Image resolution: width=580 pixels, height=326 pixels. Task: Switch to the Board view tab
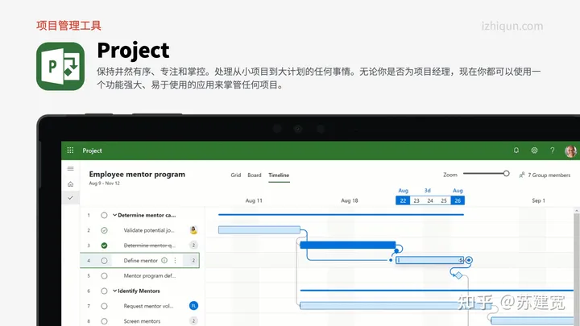tap(255, 175)
